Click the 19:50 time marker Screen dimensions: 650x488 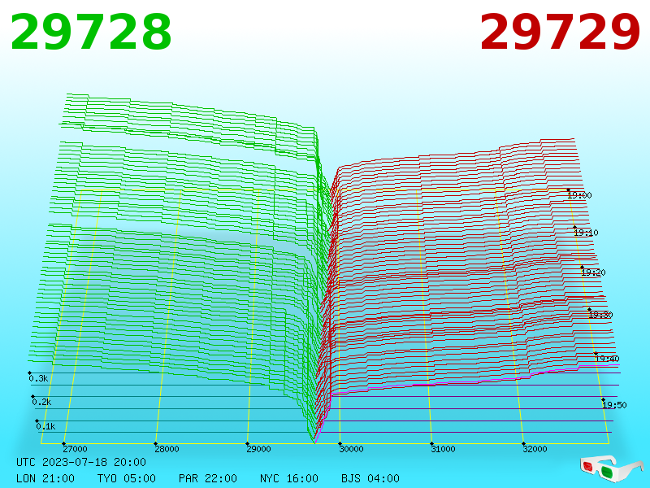[x=615, y=405]
